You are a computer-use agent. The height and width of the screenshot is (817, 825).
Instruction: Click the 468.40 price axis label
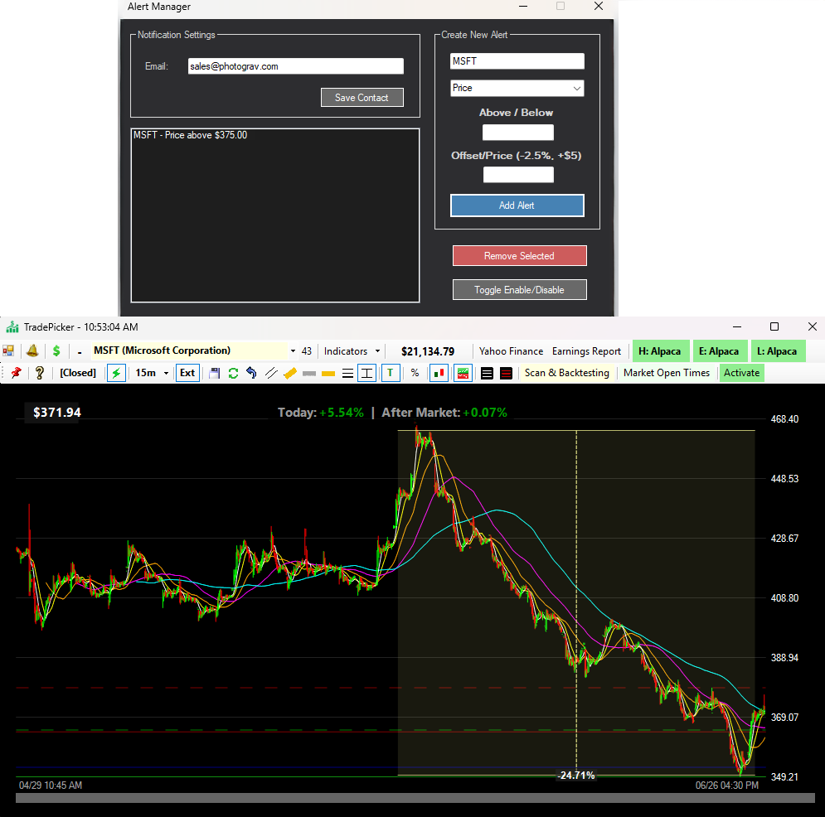click(x=784, y=419)
